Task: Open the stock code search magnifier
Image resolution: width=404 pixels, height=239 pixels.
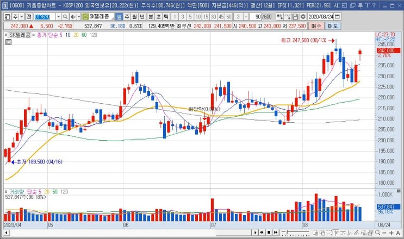Action: coord(65,17)
